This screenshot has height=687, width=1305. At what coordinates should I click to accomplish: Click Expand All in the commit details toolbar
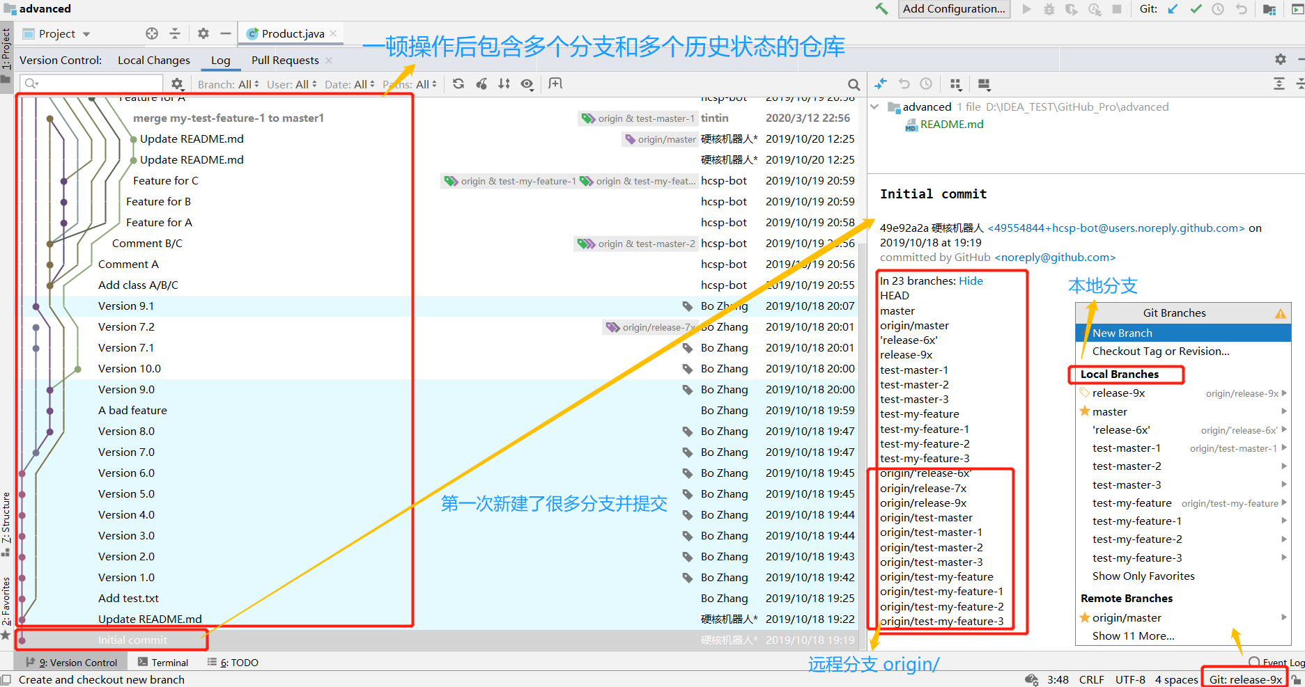pos(1279,84)
